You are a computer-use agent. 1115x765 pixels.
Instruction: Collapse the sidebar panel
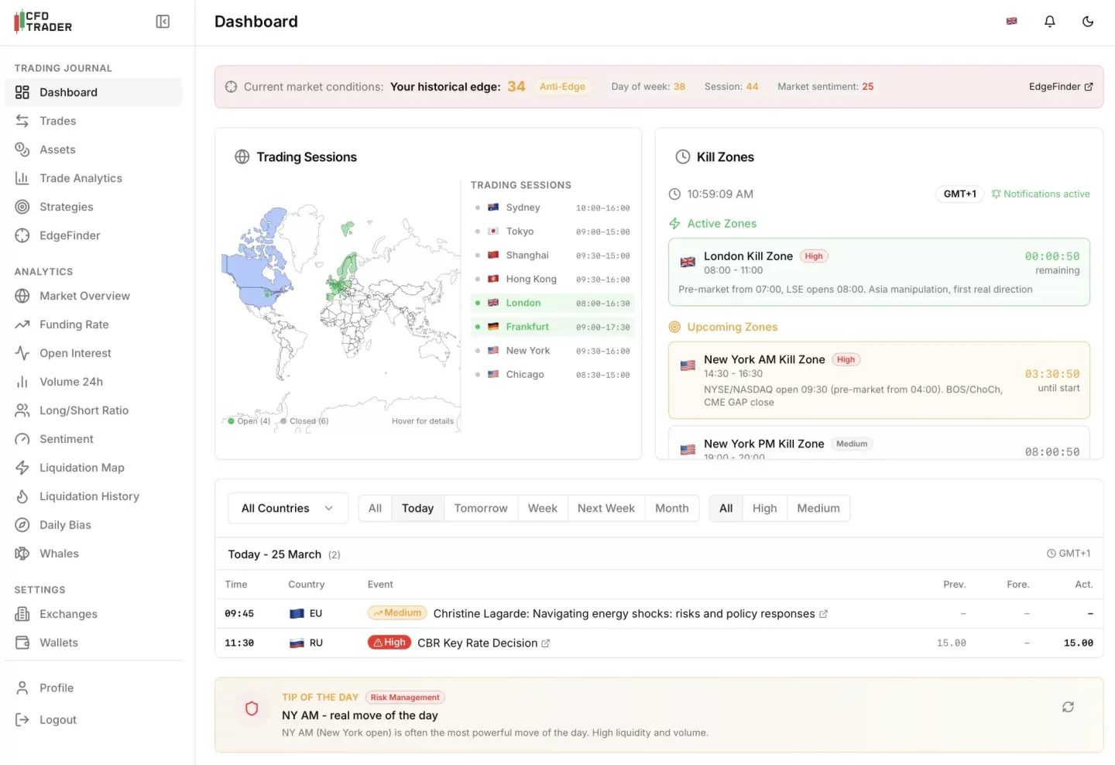pyautogui.click(x=163, y=22)
